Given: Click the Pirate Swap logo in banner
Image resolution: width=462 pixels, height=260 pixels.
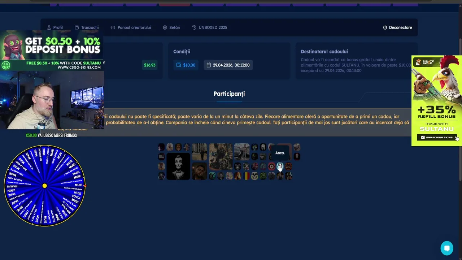Looking at the screenshot, I should 424,62.
